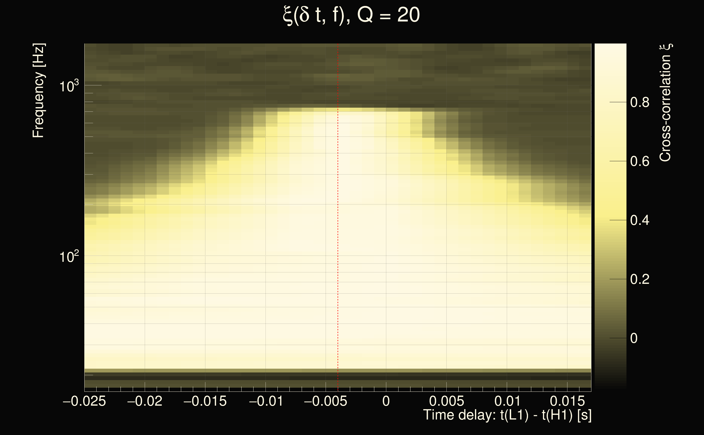Click the brightest top of the color scale
The image size is (704, 435).
point(610,46)
